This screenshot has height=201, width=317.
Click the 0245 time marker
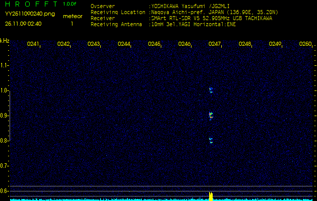[154, 44]
